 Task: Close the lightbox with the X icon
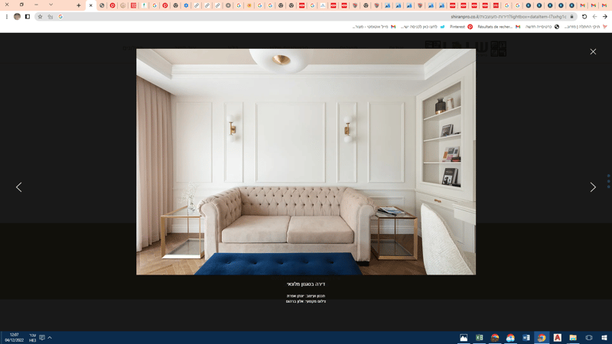[x=593, y=51]
